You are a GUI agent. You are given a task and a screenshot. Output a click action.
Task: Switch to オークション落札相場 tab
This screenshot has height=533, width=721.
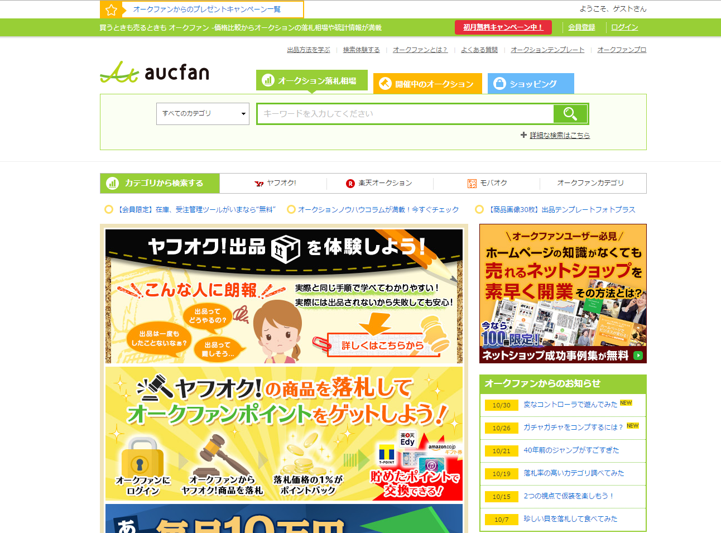click(312, 80)
